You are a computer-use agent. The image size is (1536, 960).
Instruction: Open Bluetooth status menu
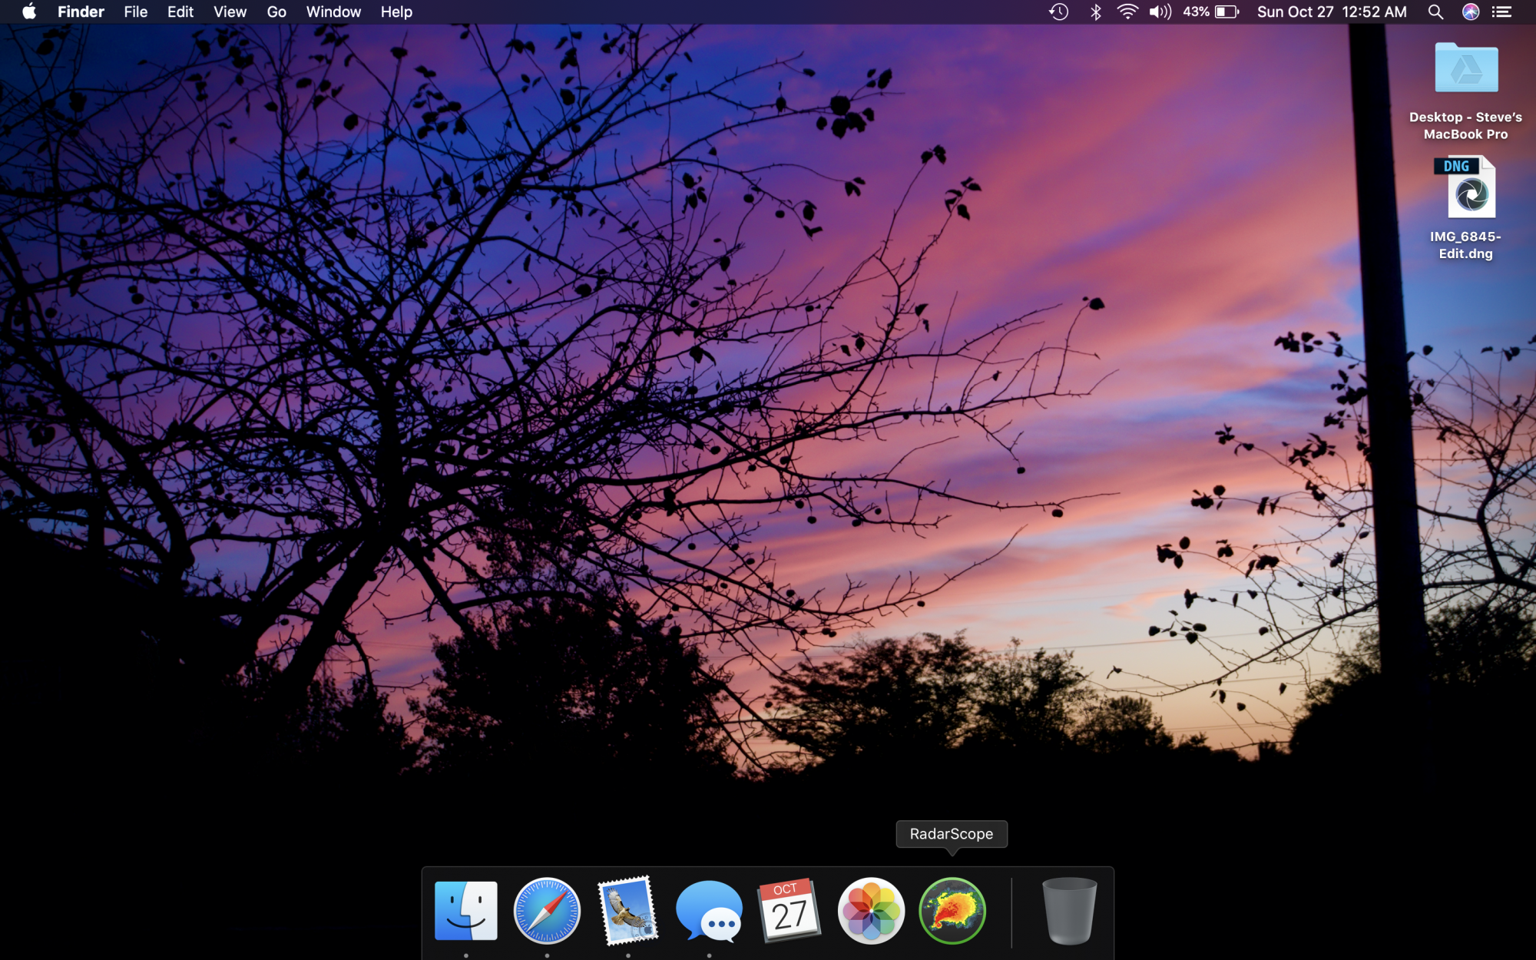(x=1096, y=12)
